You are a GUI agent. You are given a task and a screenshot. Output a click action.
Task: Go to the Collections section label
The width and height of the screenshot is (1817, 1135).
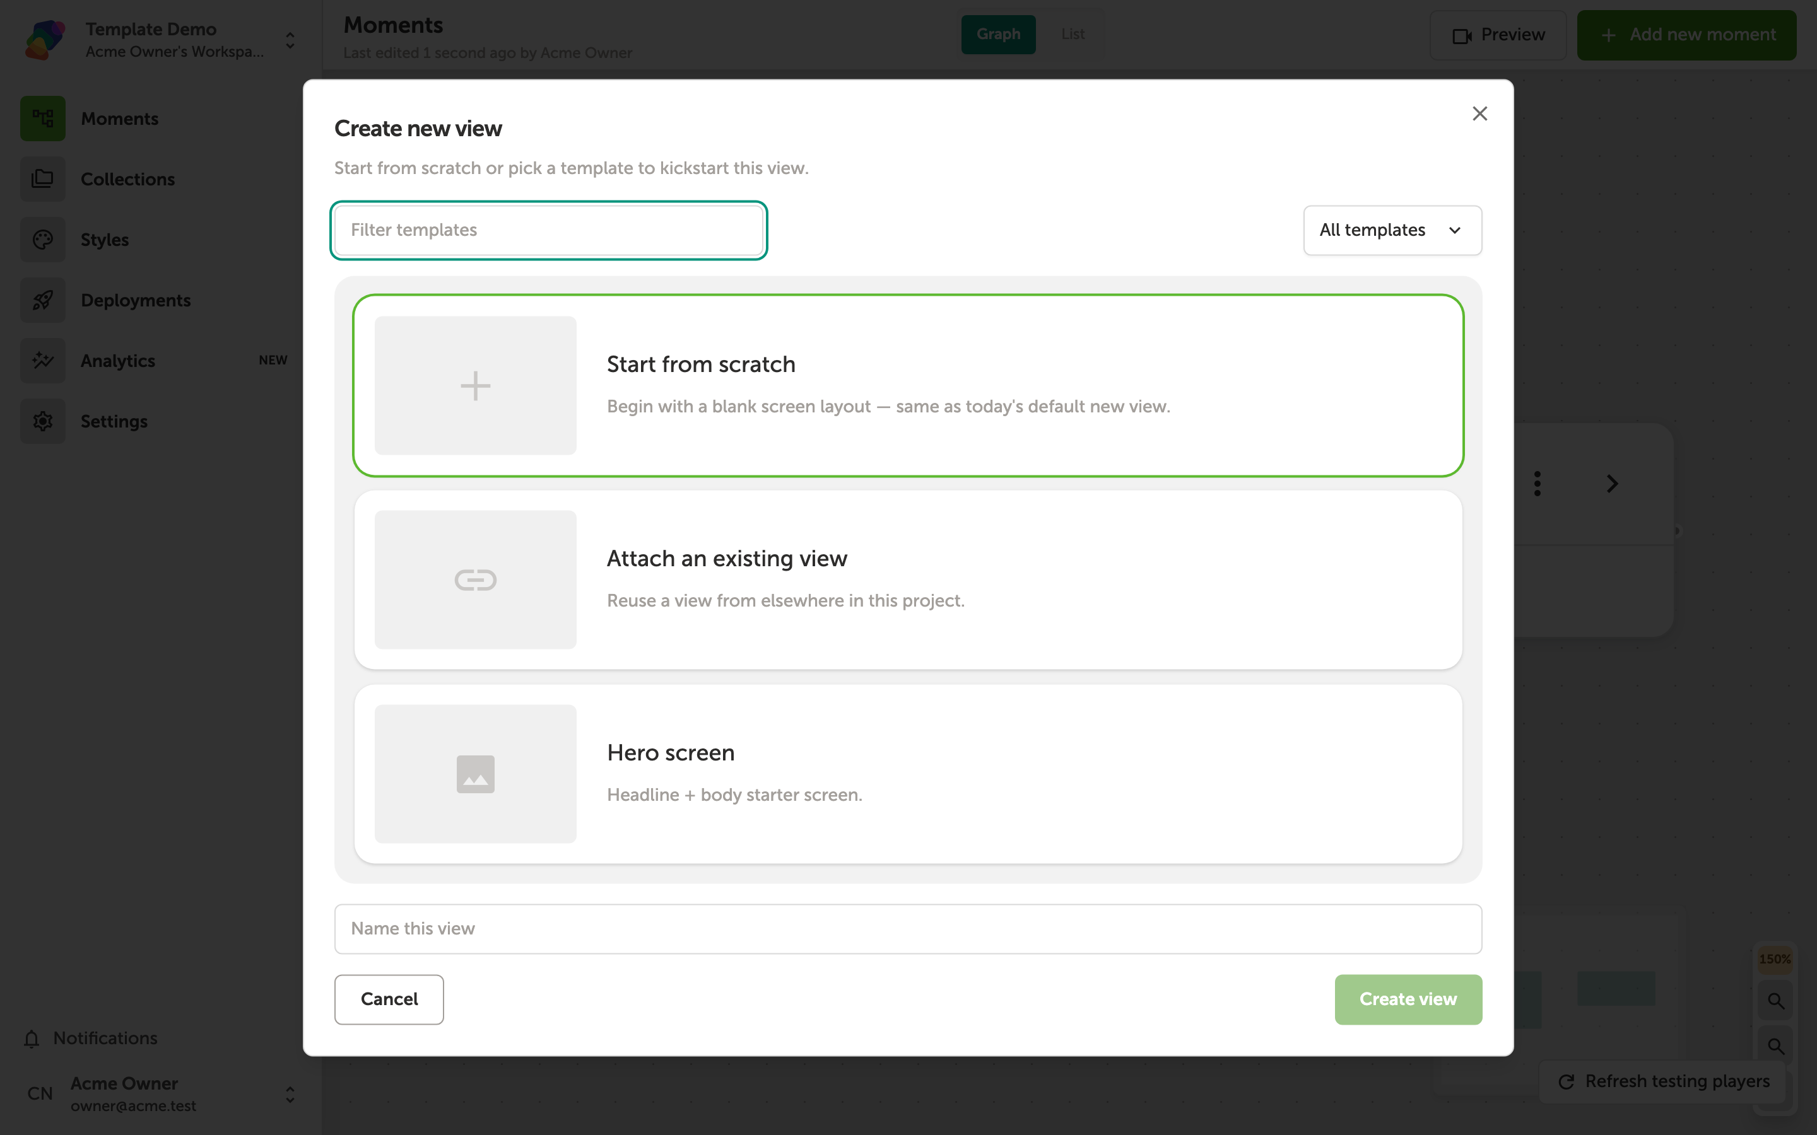coord(127,178)
